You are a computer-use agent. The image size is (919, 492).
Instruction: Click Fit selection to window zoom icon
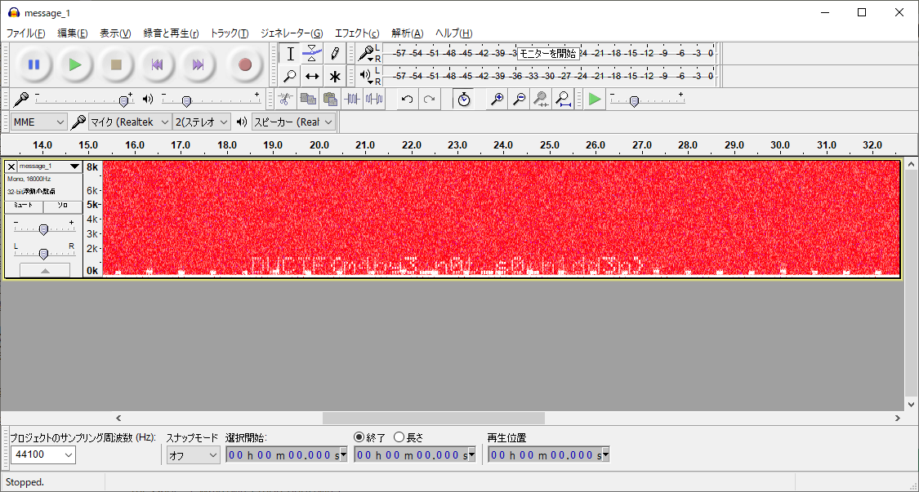pos(541,99)
